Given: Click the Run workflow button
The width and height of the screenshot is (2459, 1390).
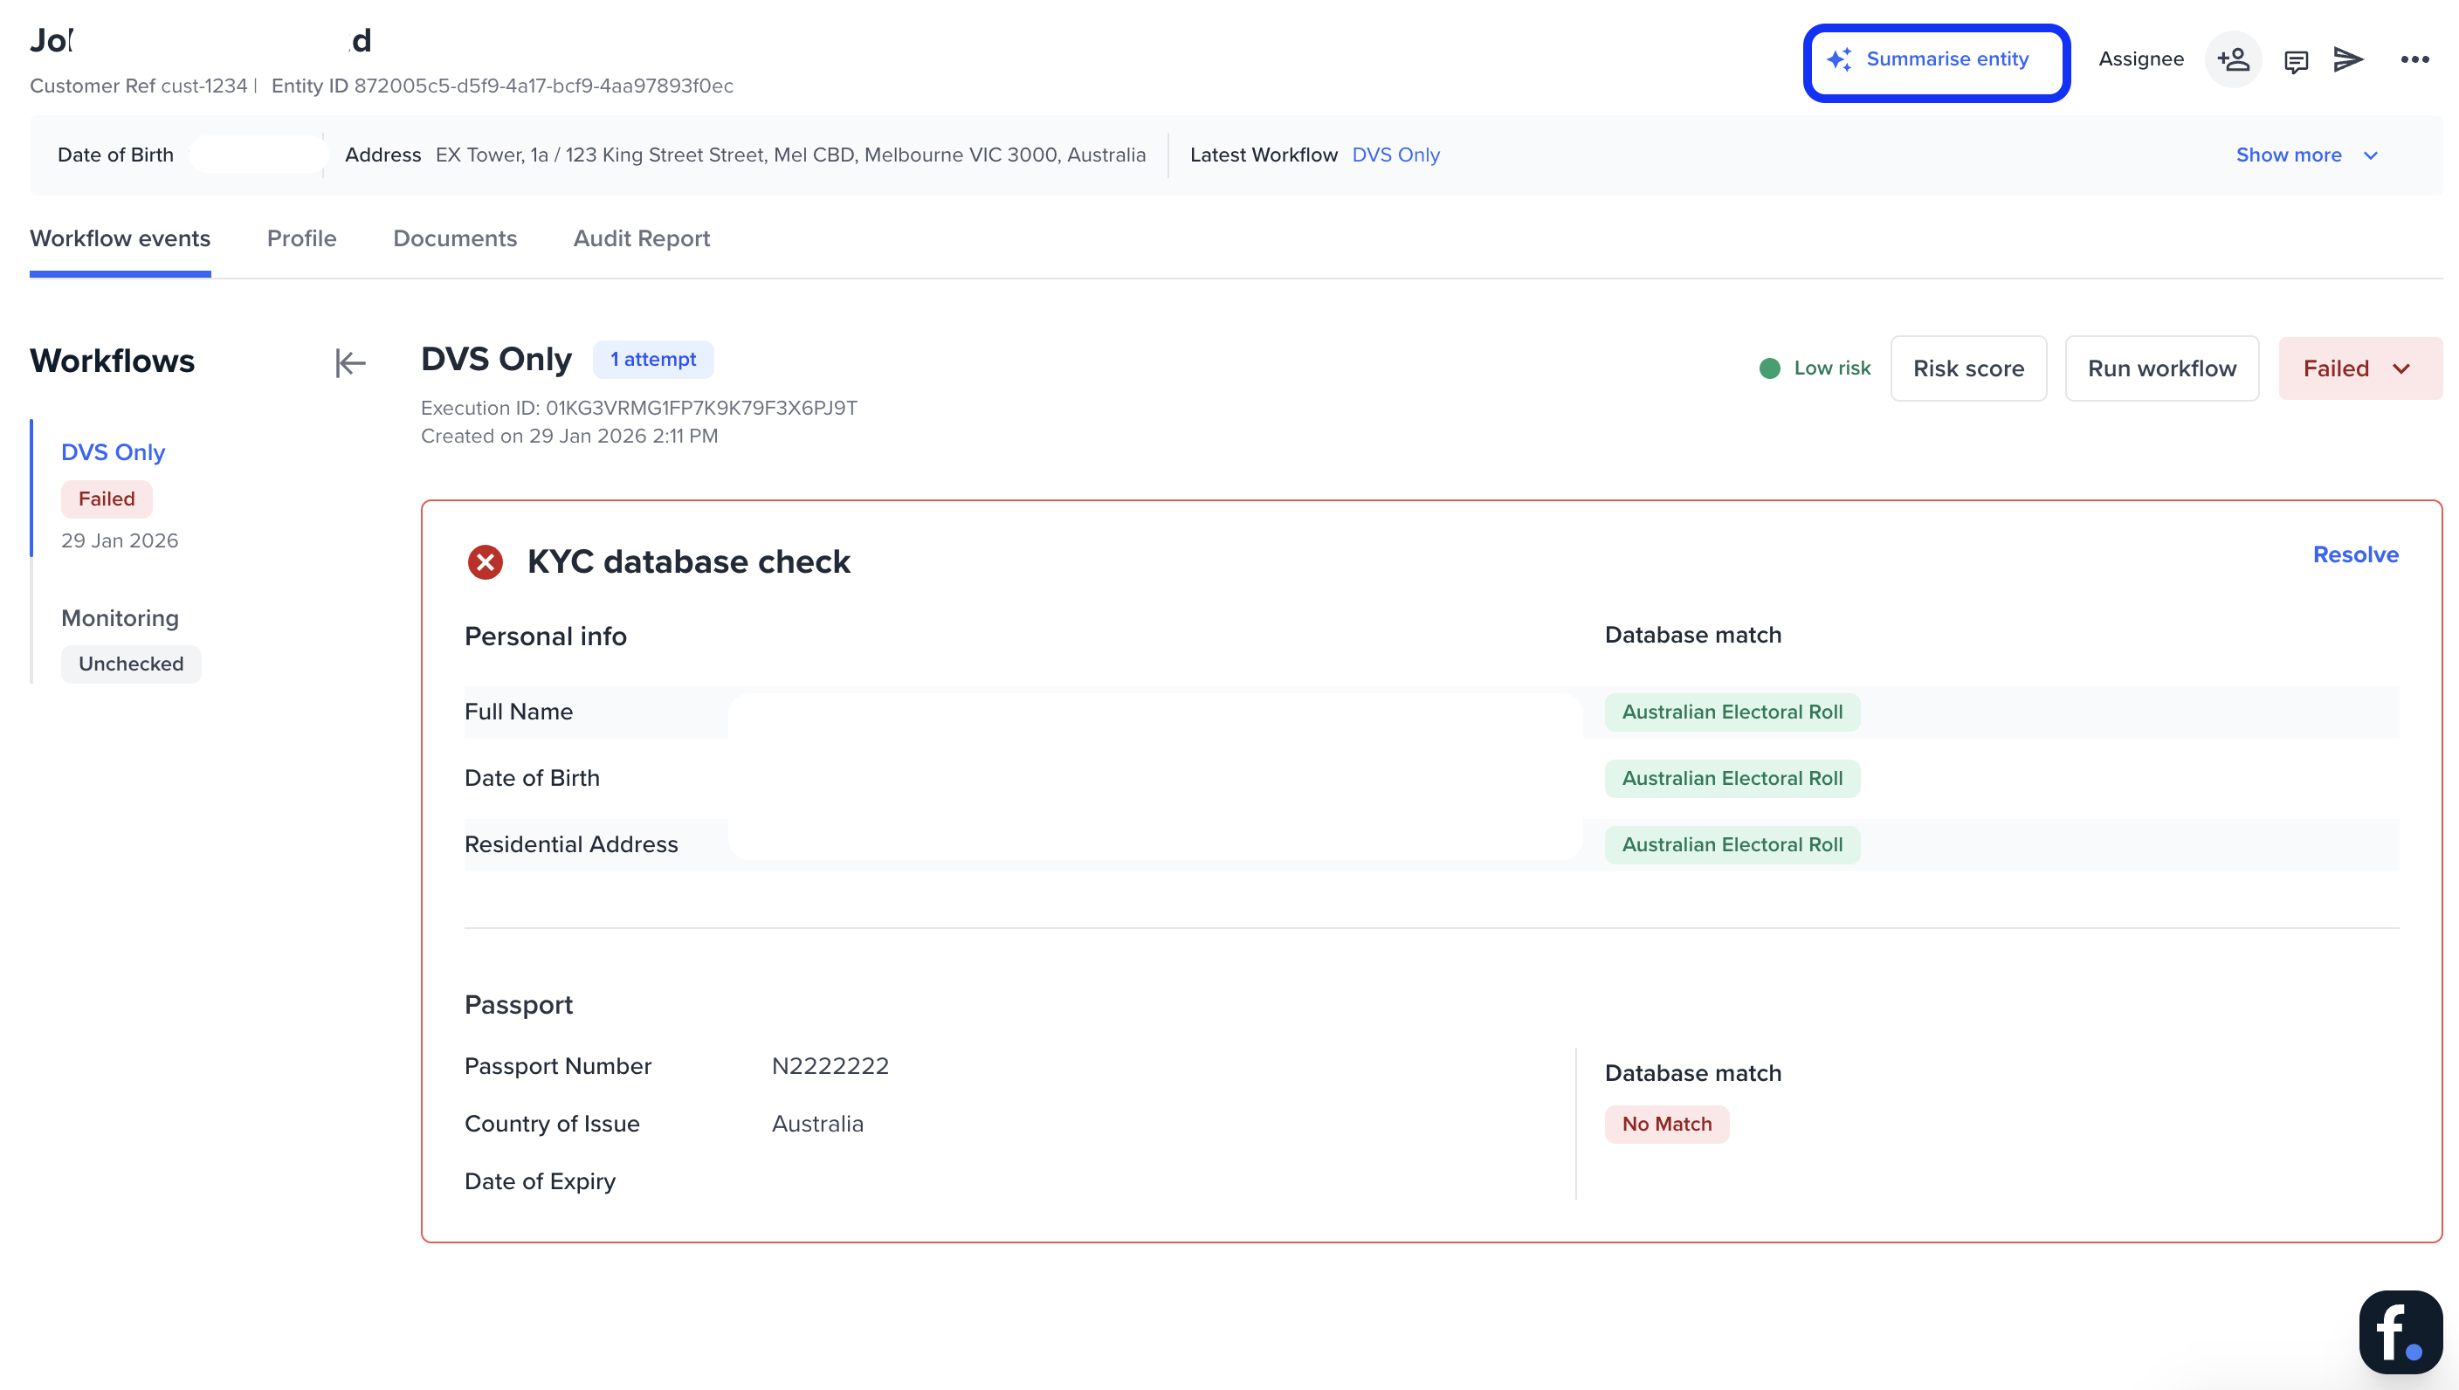Looking at the screenshot, I should [2161, 368].
